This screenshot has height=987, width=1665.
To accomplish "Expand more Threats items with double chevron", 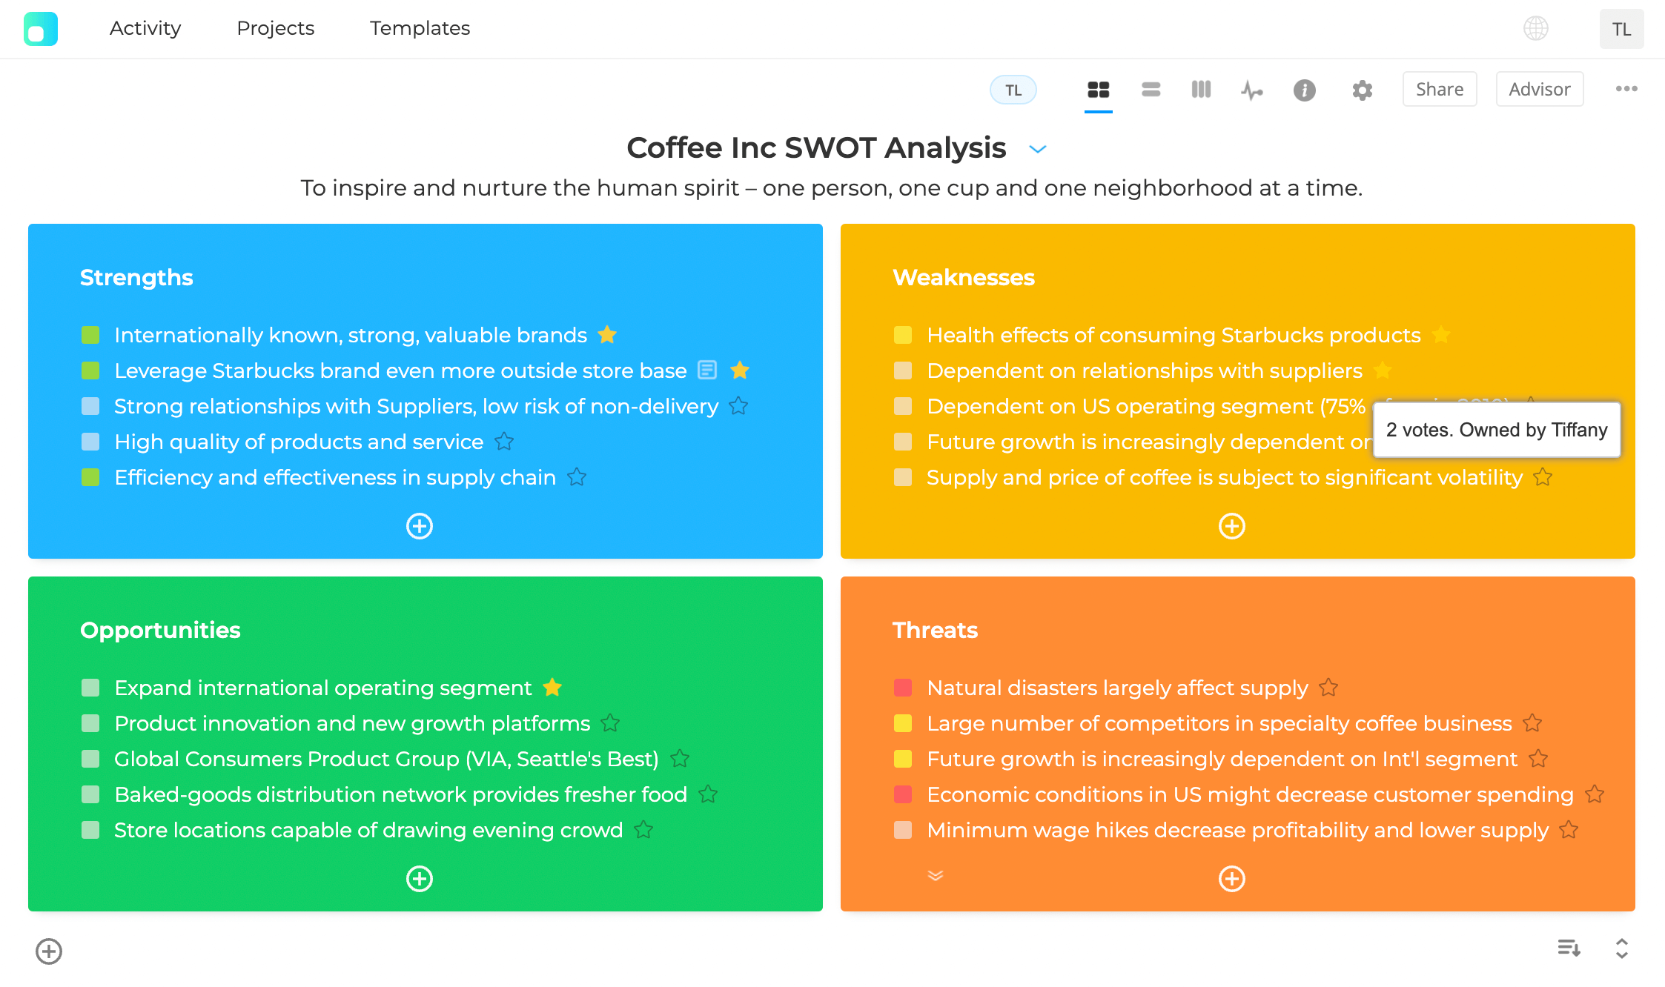I will (x=936, y=876).
